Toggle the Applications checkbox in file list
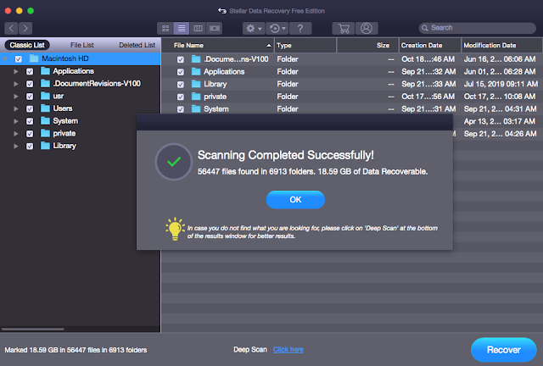543x366 pixels. pyautogui.click(x=180, y=72)
